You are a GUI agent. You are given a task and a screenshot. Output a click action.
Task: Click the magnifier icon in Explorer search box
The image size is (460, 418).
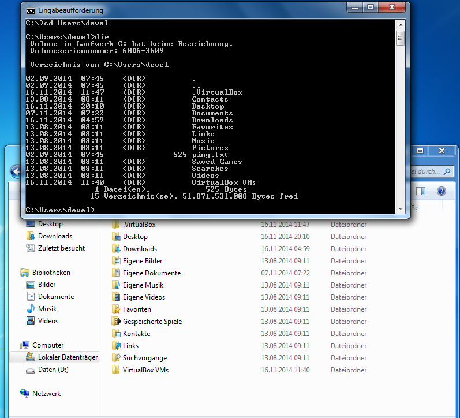pyautogui.click(x=446, y=171)
